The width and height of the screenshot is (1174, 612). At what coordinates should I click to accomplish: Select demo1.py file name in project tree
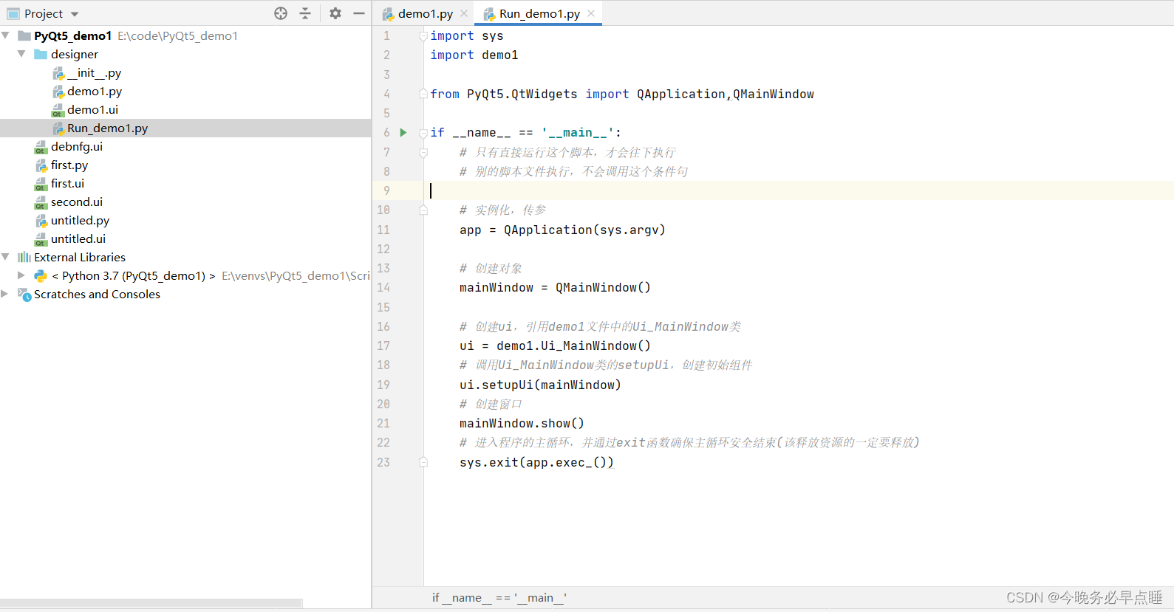[95, 91]
